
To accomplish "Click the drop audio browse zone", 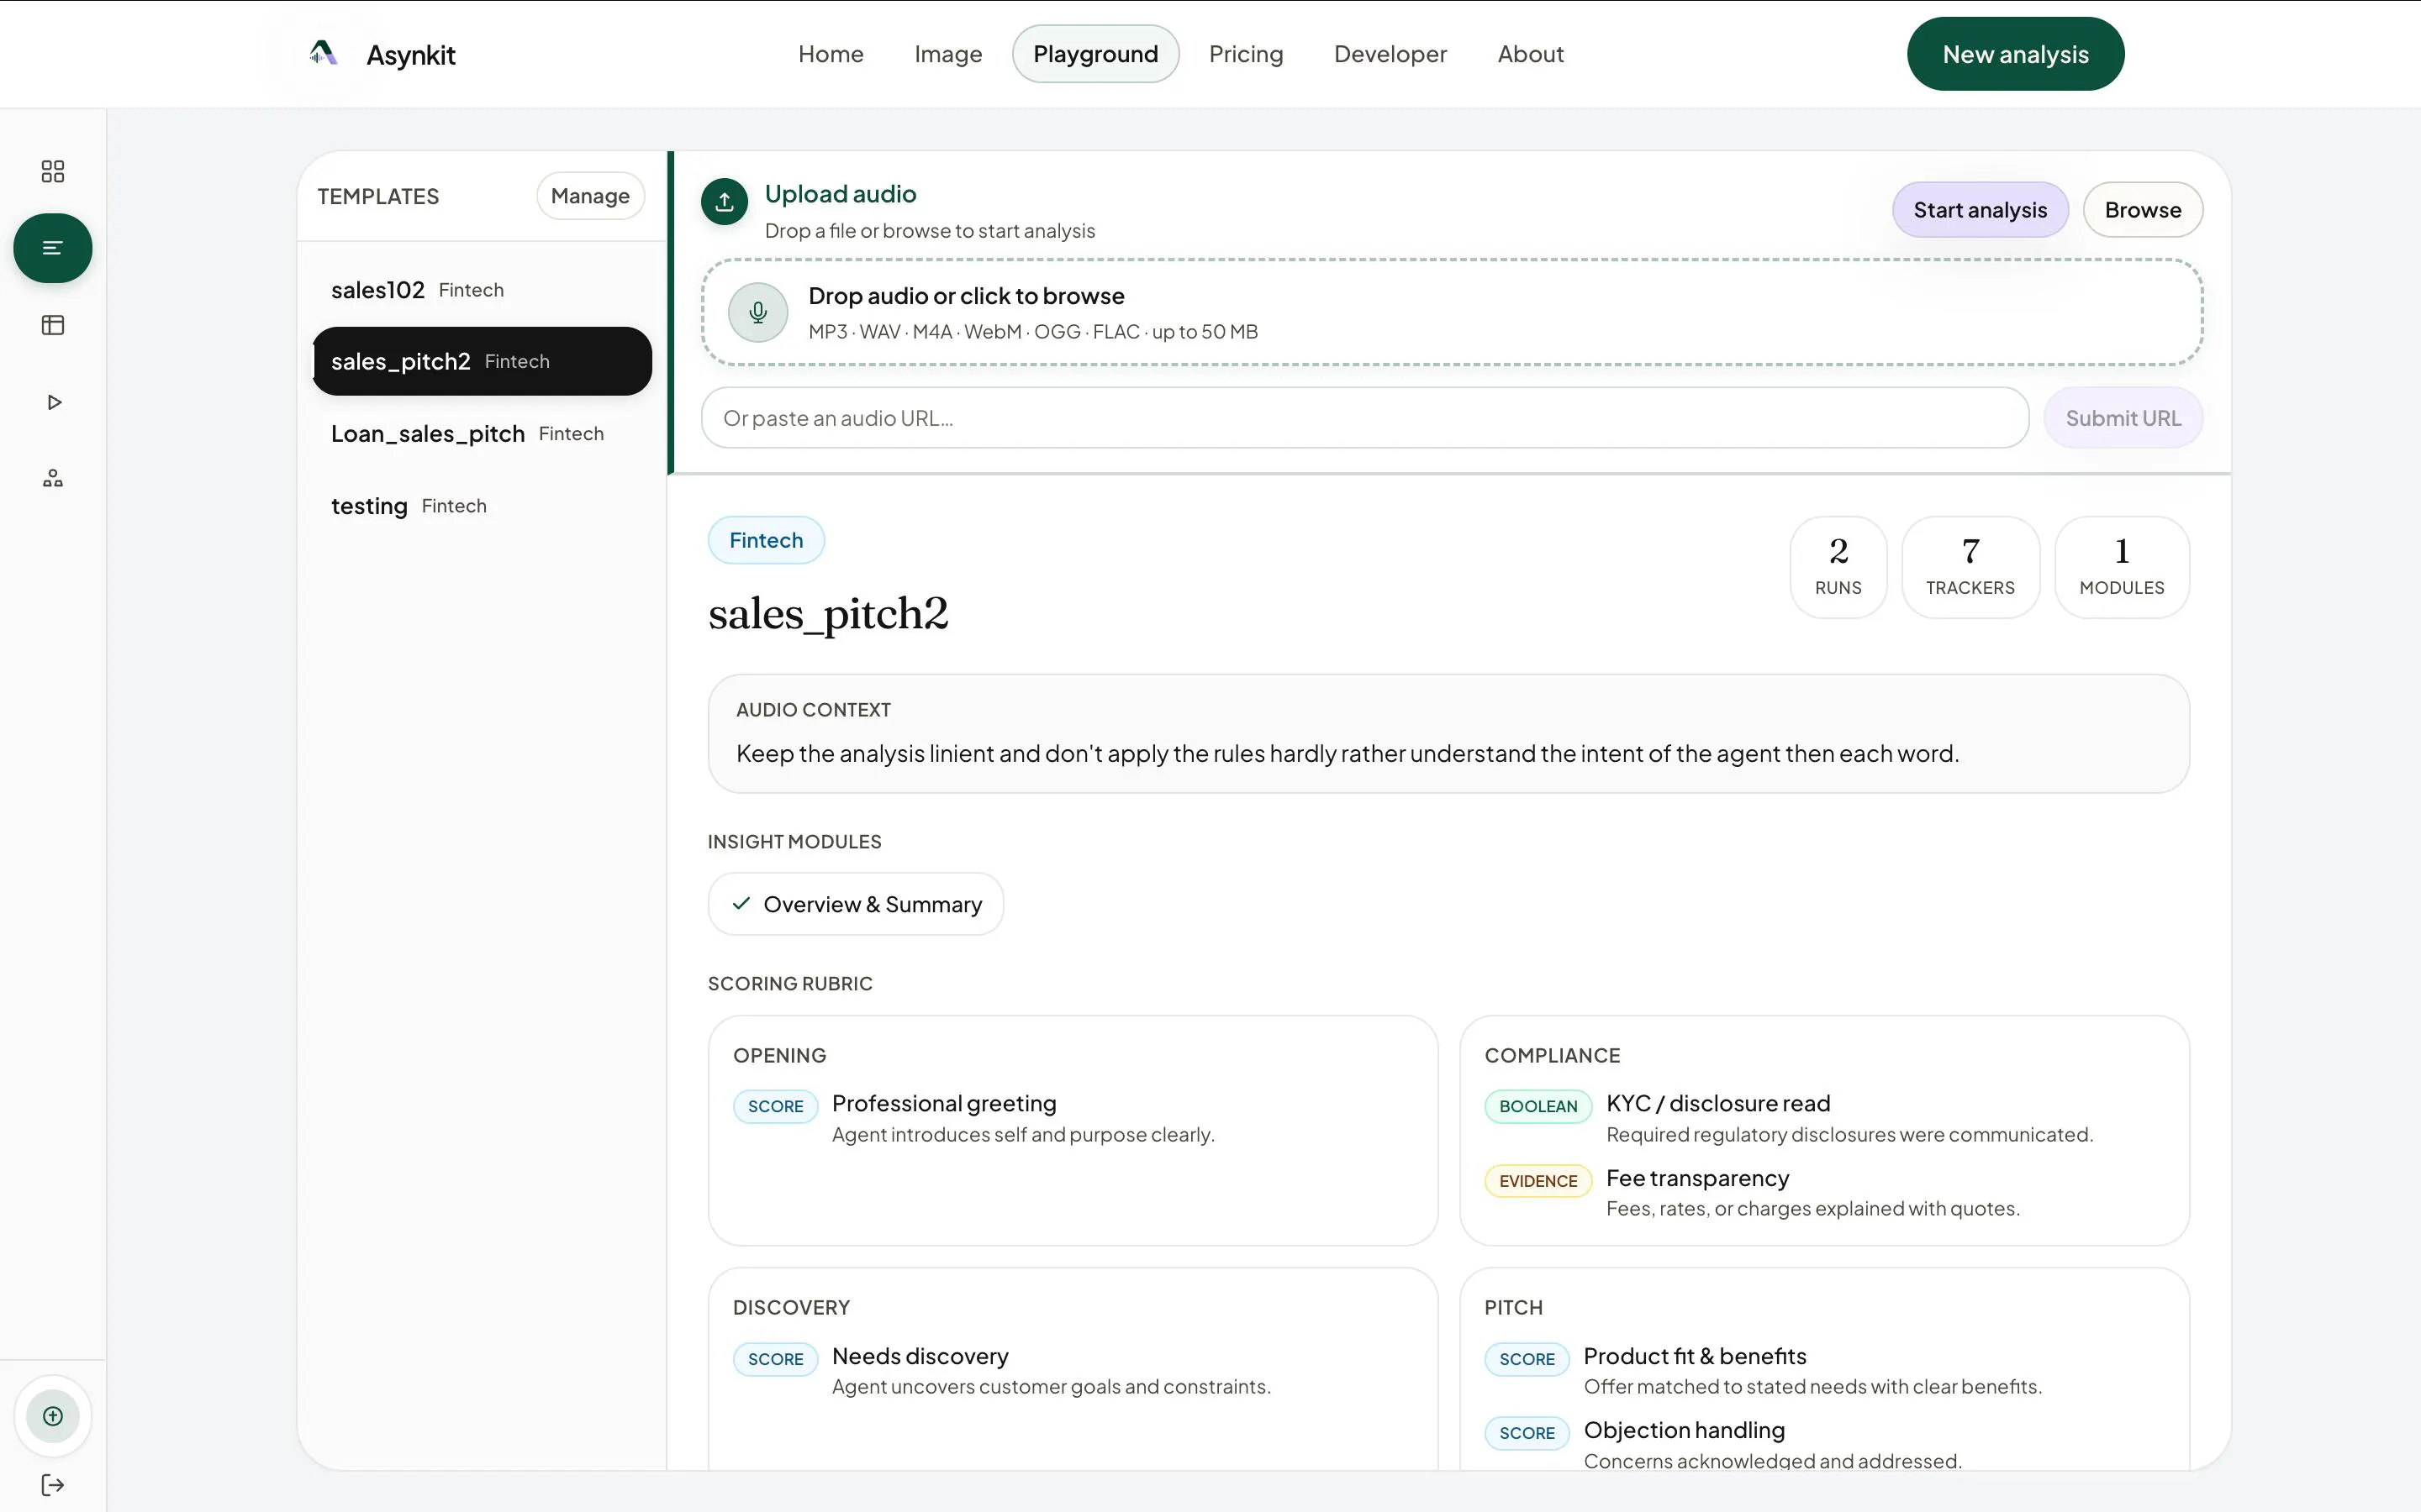I will pos(1452,313).
